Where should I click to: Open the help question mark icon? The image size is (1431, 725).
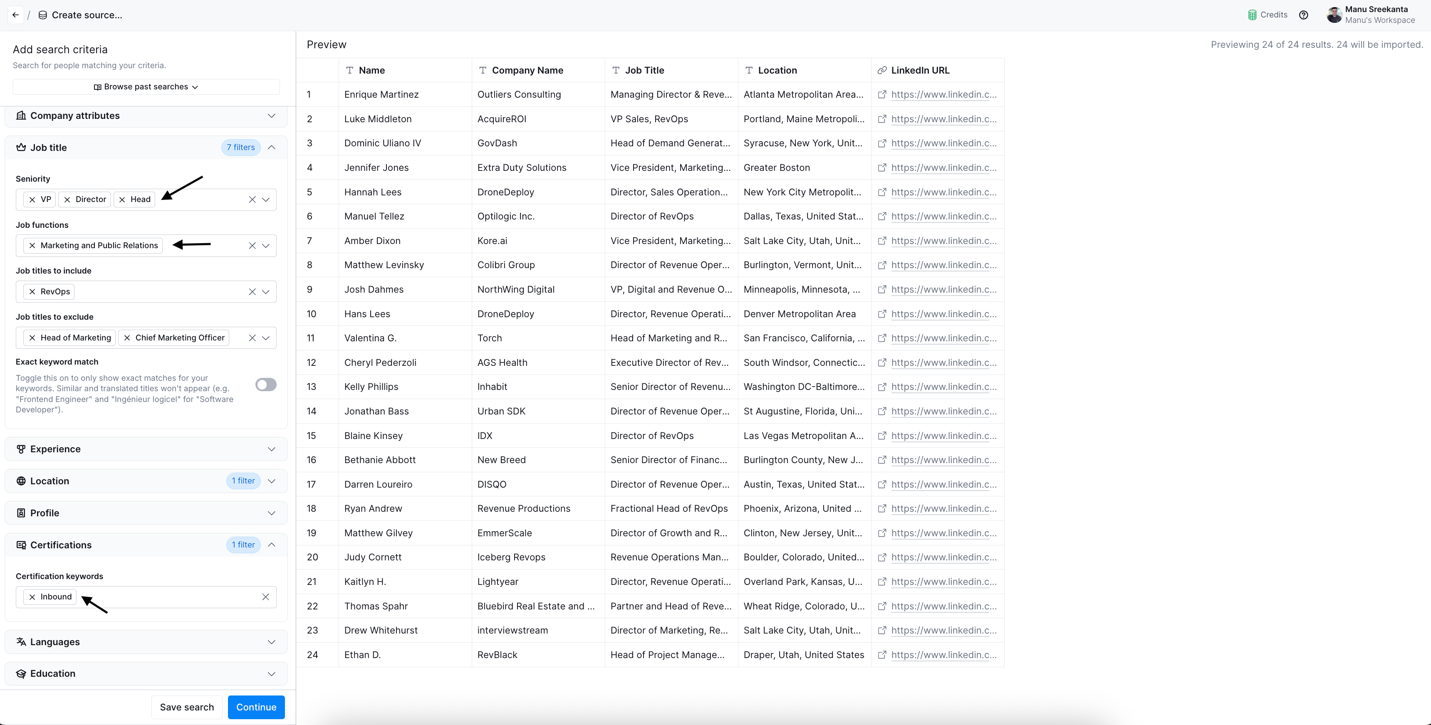pyautogui.click(x=1303, y=15)
